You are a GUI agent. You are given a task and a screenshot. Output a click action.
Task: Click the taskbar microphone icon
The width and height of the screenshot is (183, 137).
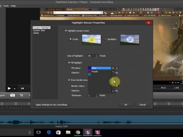coord(30,132)
